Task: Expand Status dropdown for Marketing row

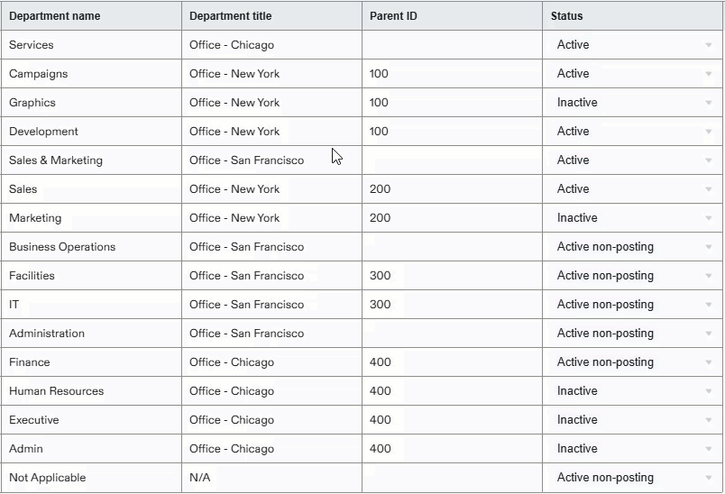Action: tap(708, 218)
